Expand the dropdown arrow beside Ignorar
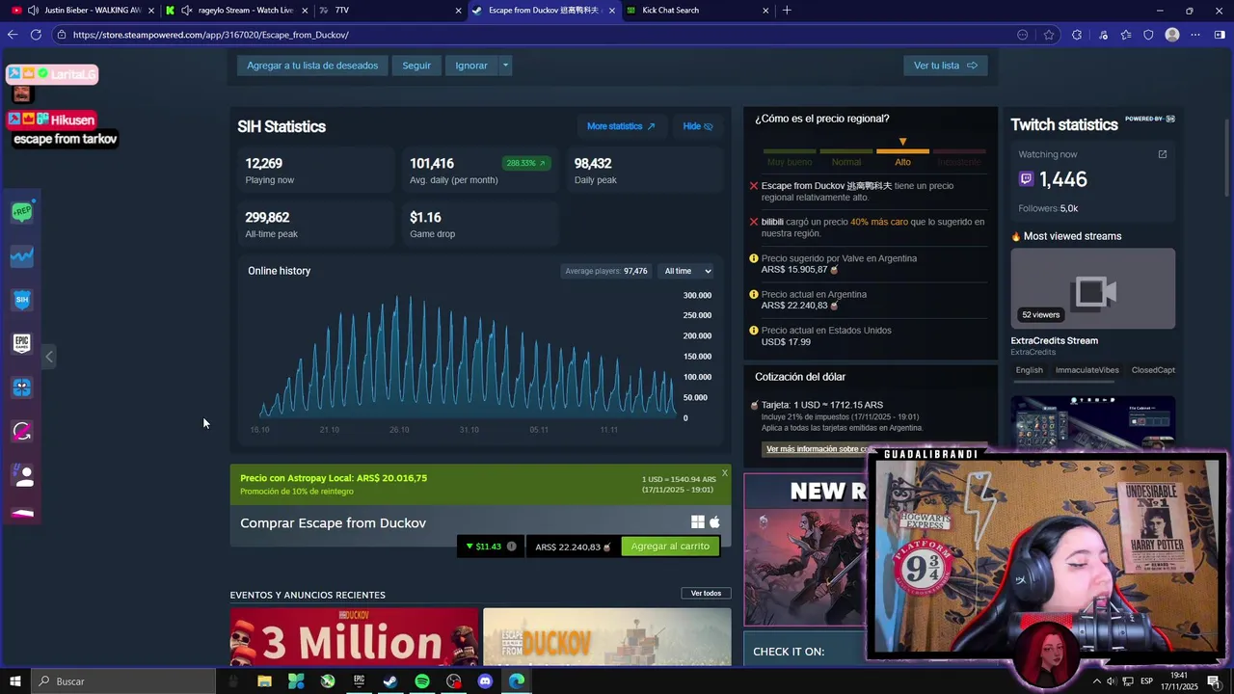 tap(505, 66)
